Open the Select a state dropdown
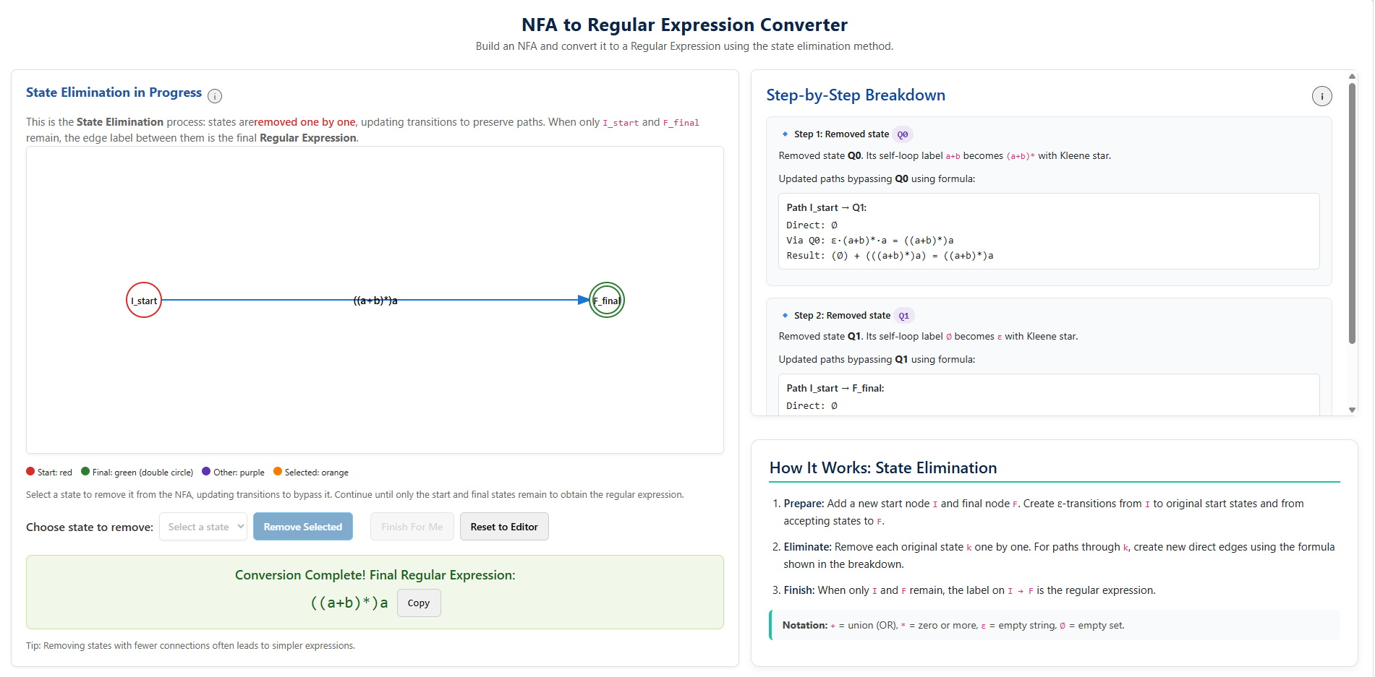Screen dimensions: 1375x677 [203, 527]
